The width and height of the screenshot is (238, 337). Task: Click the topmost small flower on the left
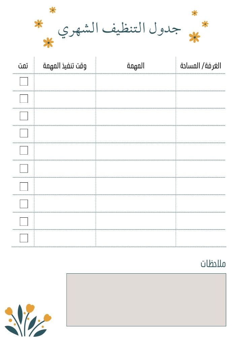click(53, 10)
